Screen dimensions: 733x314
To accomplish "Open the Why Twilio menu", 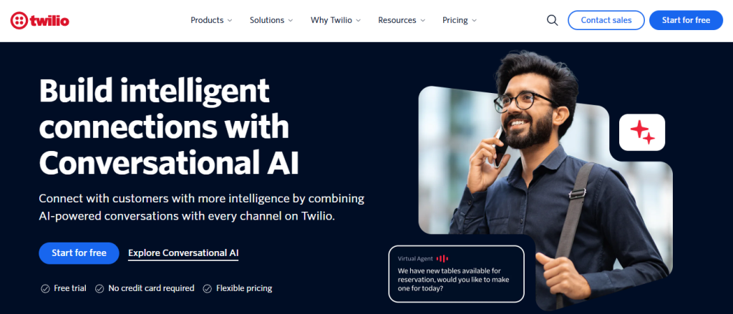I will pyautogui.click(x=336, y=21).
